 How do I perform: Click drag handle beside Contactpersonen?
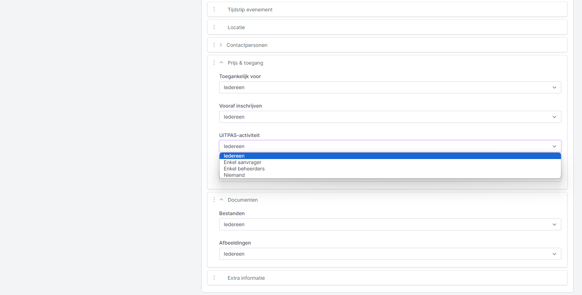[x=214, y=45]
